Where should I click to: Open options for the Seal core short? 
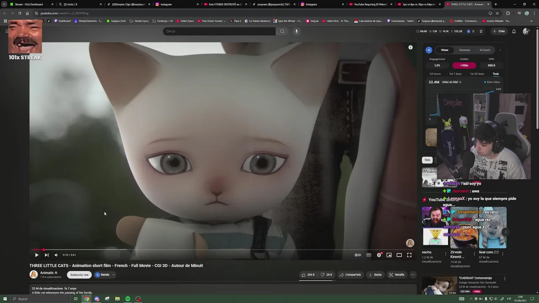(x=503, y=254)
